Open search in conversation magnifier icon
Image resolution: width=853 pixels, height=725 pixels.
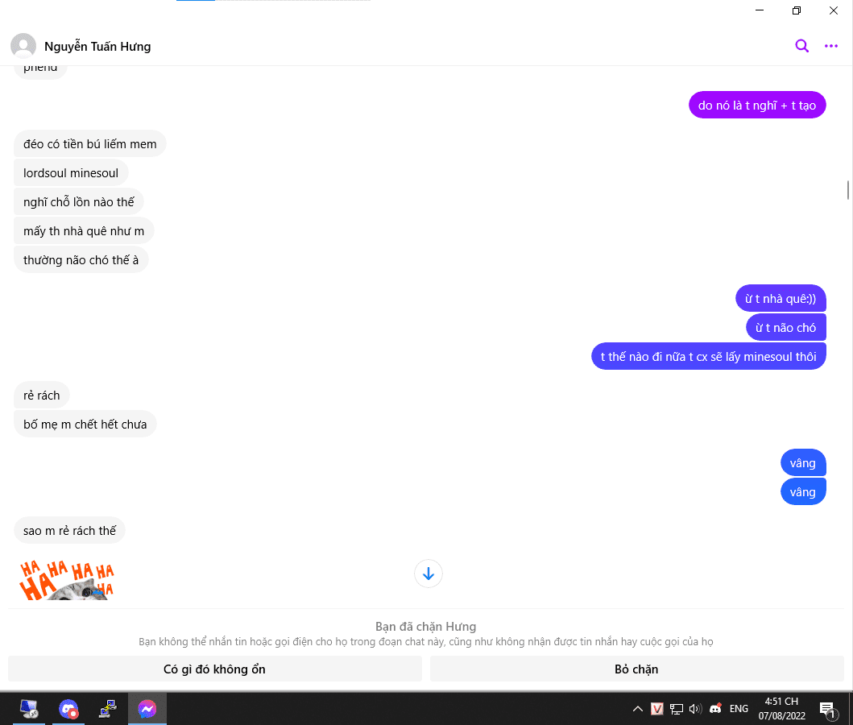point(802,46)
